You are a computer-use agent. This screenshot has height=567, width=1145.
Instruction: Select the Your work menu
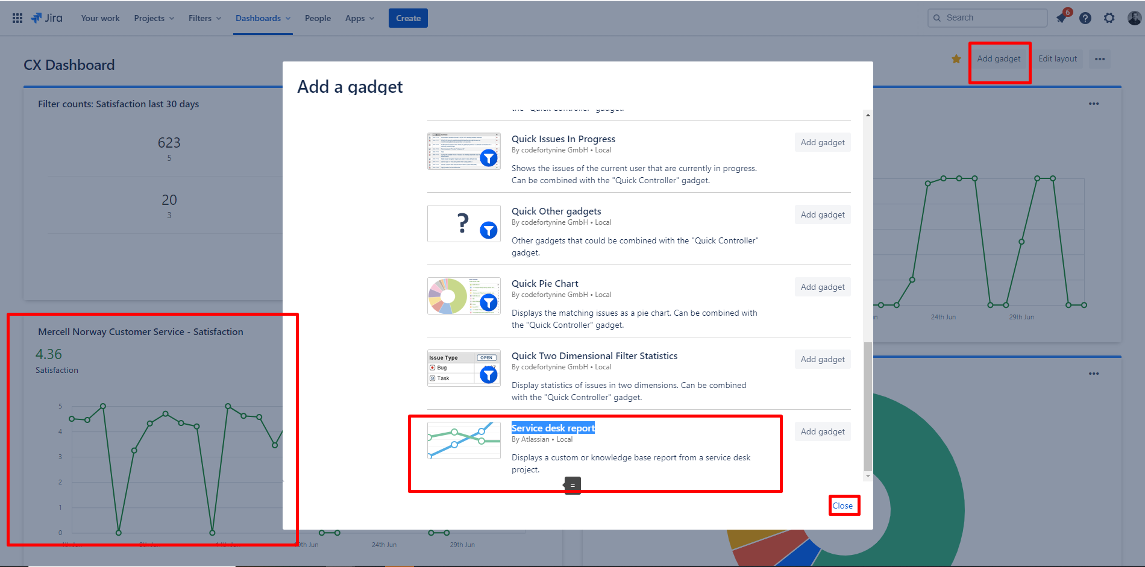pos(100,18)
